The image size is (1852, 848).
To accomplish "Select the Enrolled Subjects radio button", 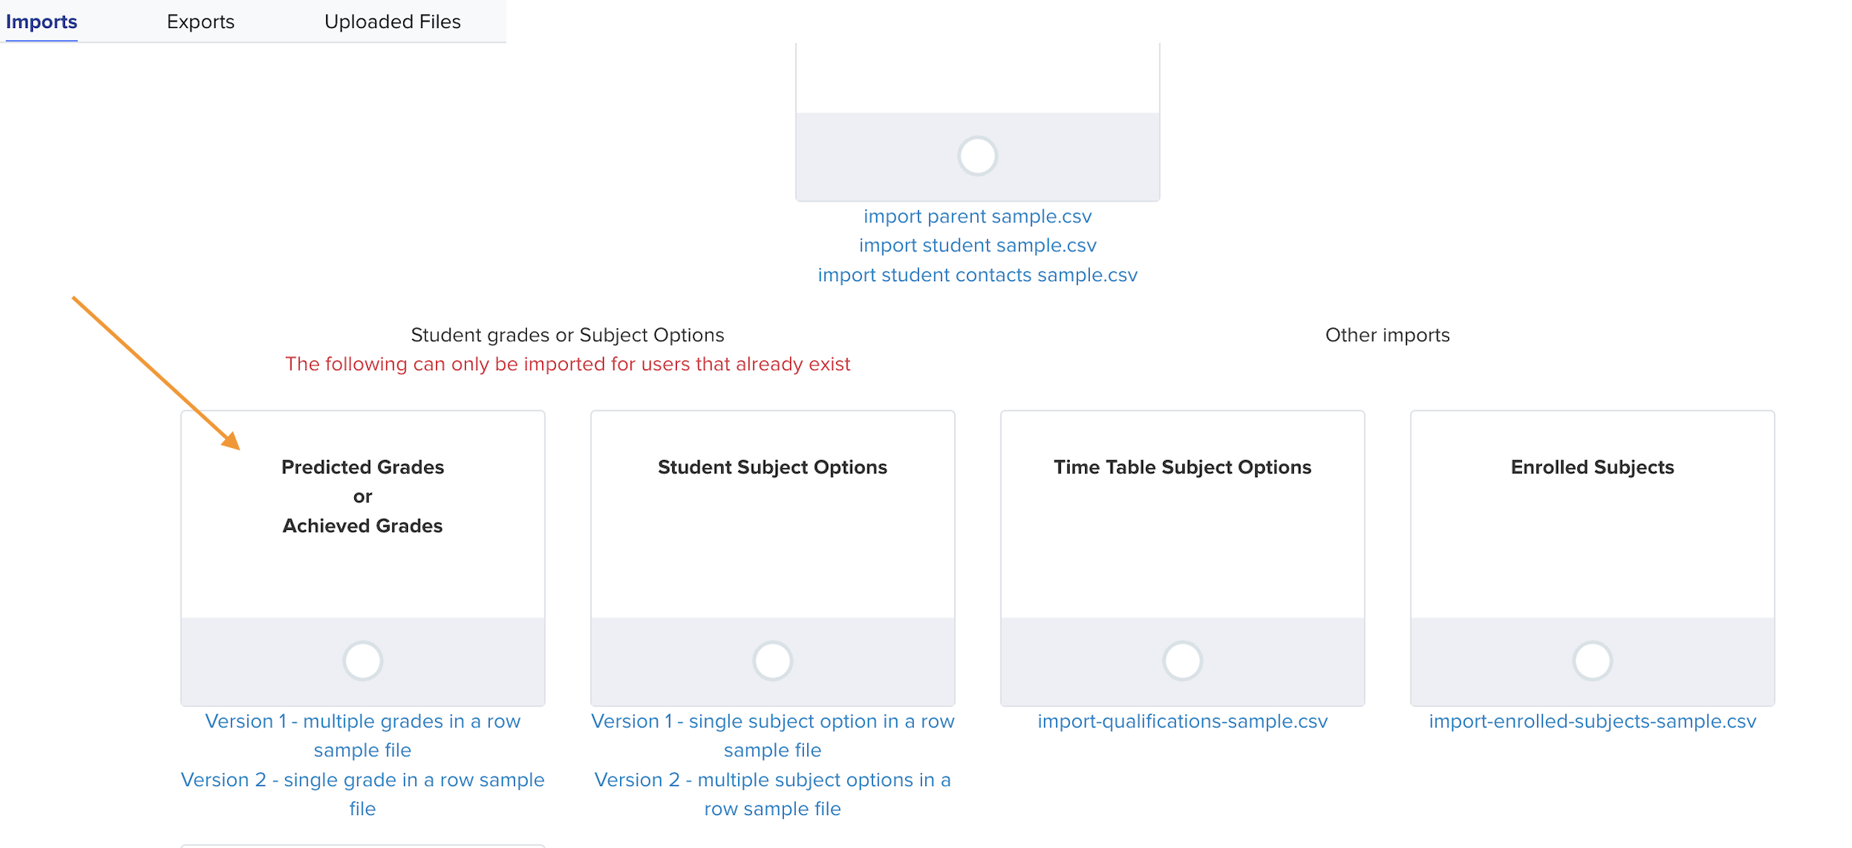I will click(1593, 661).
